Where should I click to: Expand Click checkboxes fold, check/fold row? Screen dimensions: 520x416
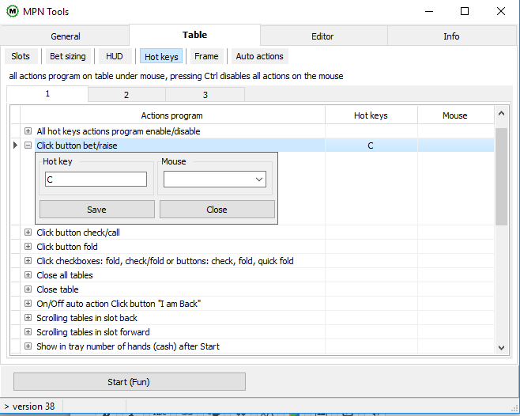[28, 261]
